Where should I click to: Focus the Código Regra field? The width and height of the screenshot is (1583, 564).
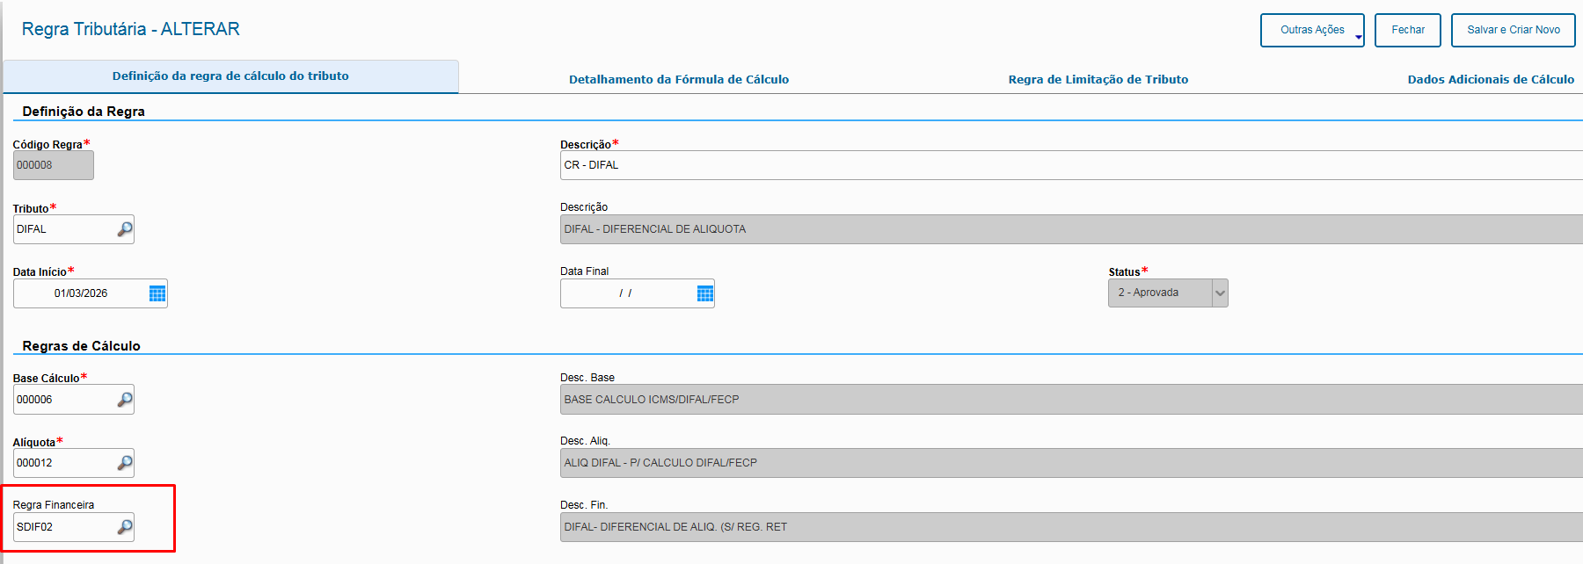tap(53, 165)
